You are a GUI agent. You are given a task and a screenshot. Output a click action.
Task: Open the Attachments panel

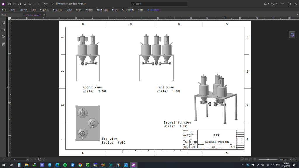click(x=3, y=44)
